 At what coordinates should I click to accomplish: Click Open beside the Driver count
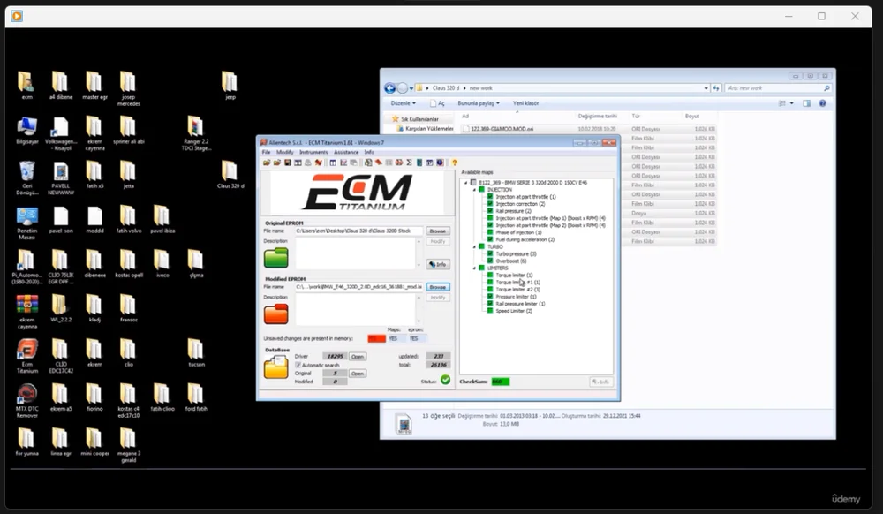tap(358, 356)
